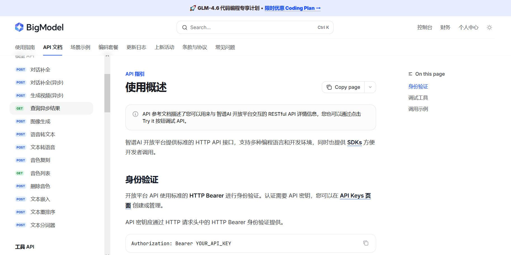The width and height of the screenshot is (511, 255).
Task: Click the API 指引 breadcrumb label
Action: (x=135, y=74)
